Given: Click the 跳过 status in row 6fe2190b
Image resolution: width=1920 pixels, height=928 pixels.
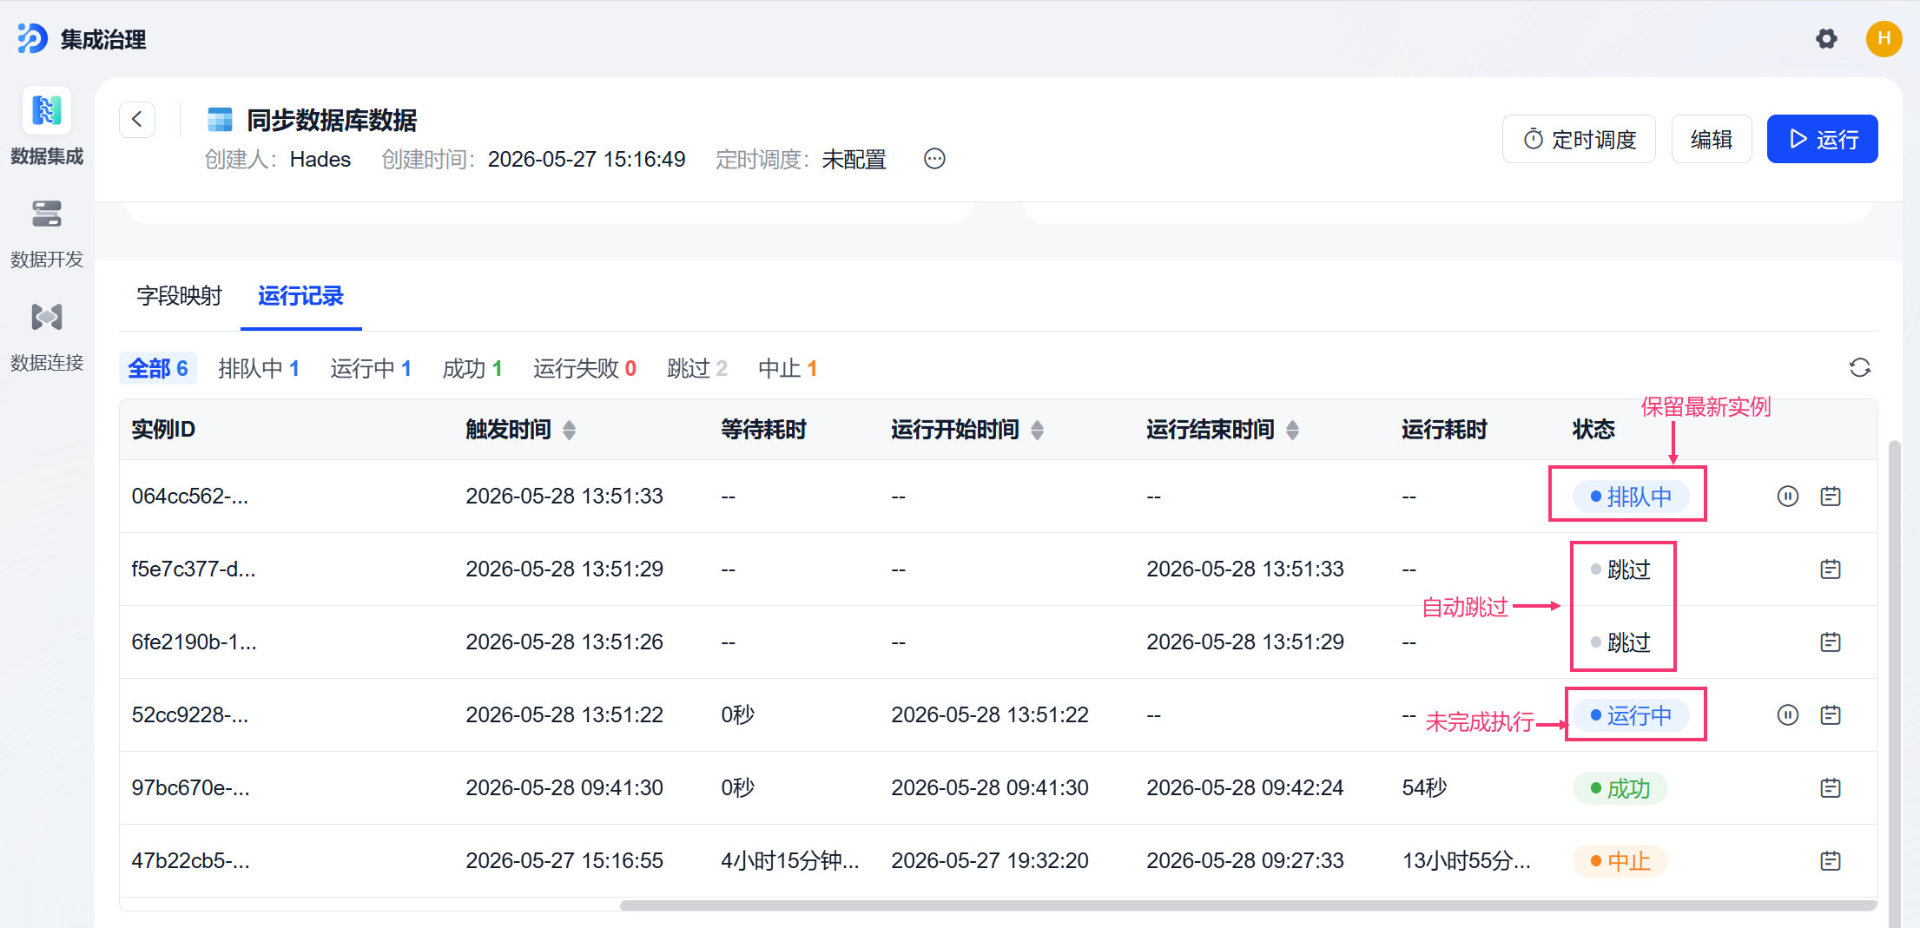Looking at the screenshot, I should pos(1620,642).
